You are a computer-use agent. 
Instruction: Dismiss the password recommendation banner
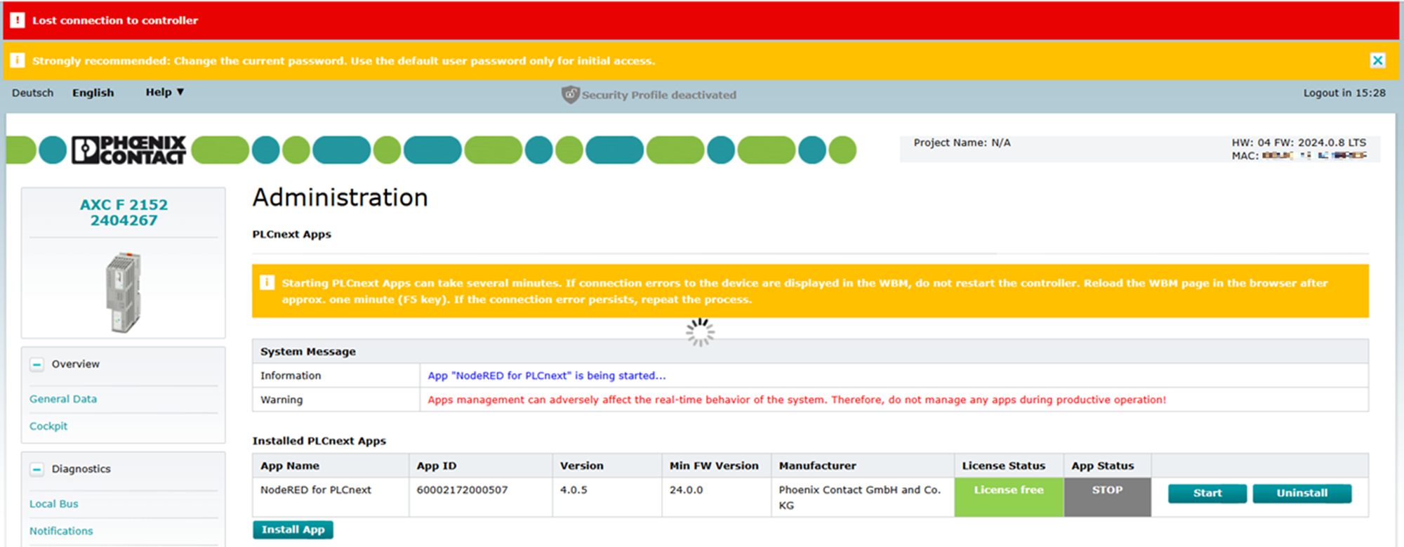(x=1377, y=60)
